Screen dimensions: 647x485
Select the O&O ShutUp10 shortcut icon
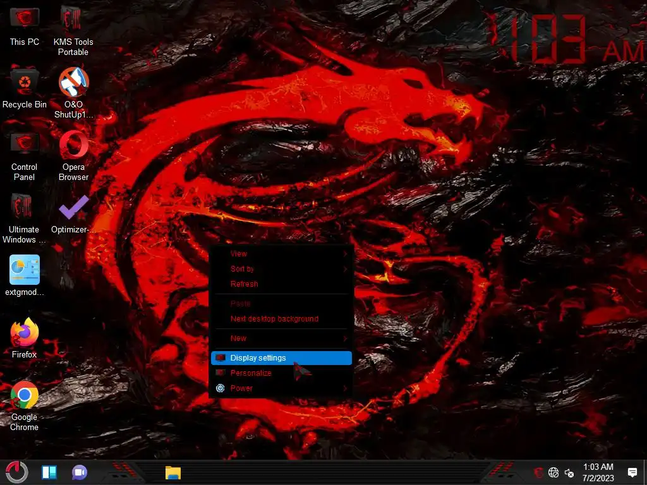click(x=73, y=93)
